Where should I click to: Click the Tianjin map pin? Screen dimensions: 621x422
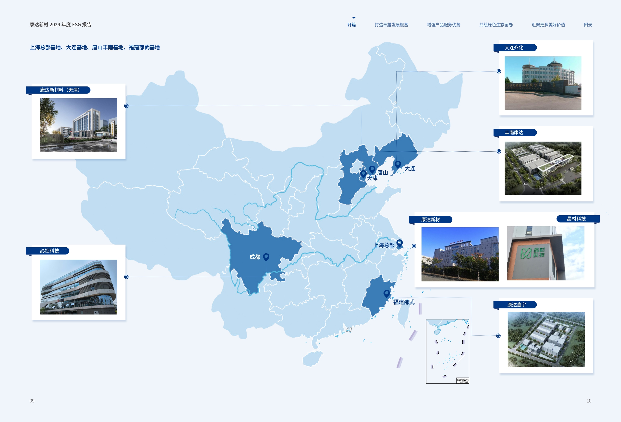tap(363, 174)
